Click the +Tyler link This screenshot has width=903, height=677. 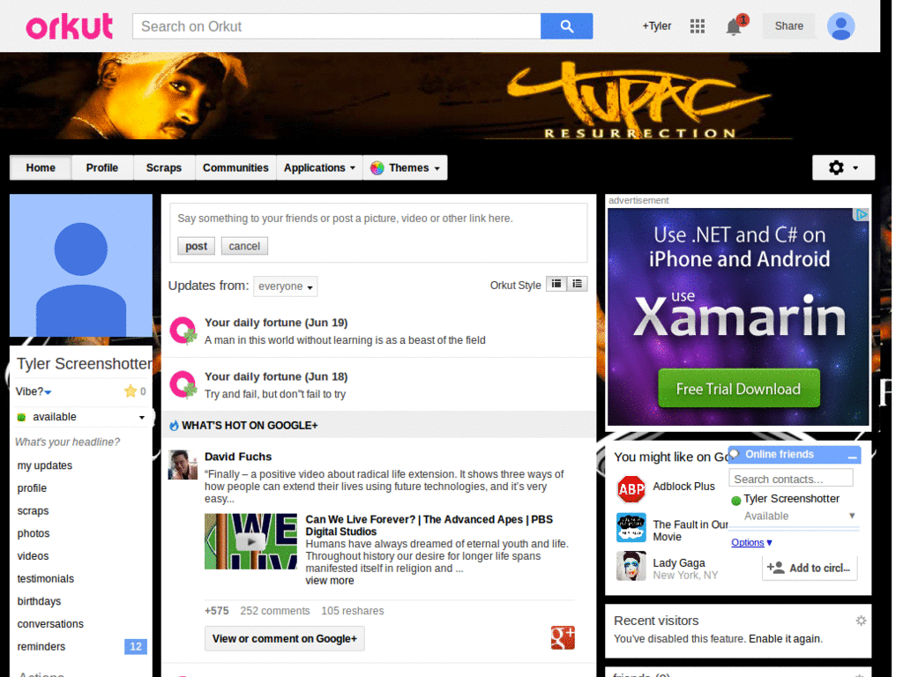657,26
